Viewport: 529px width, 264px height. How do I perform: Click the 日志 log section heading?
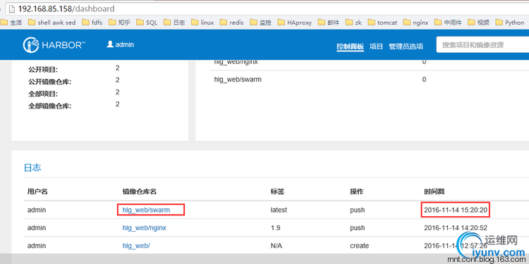(32, 168)
